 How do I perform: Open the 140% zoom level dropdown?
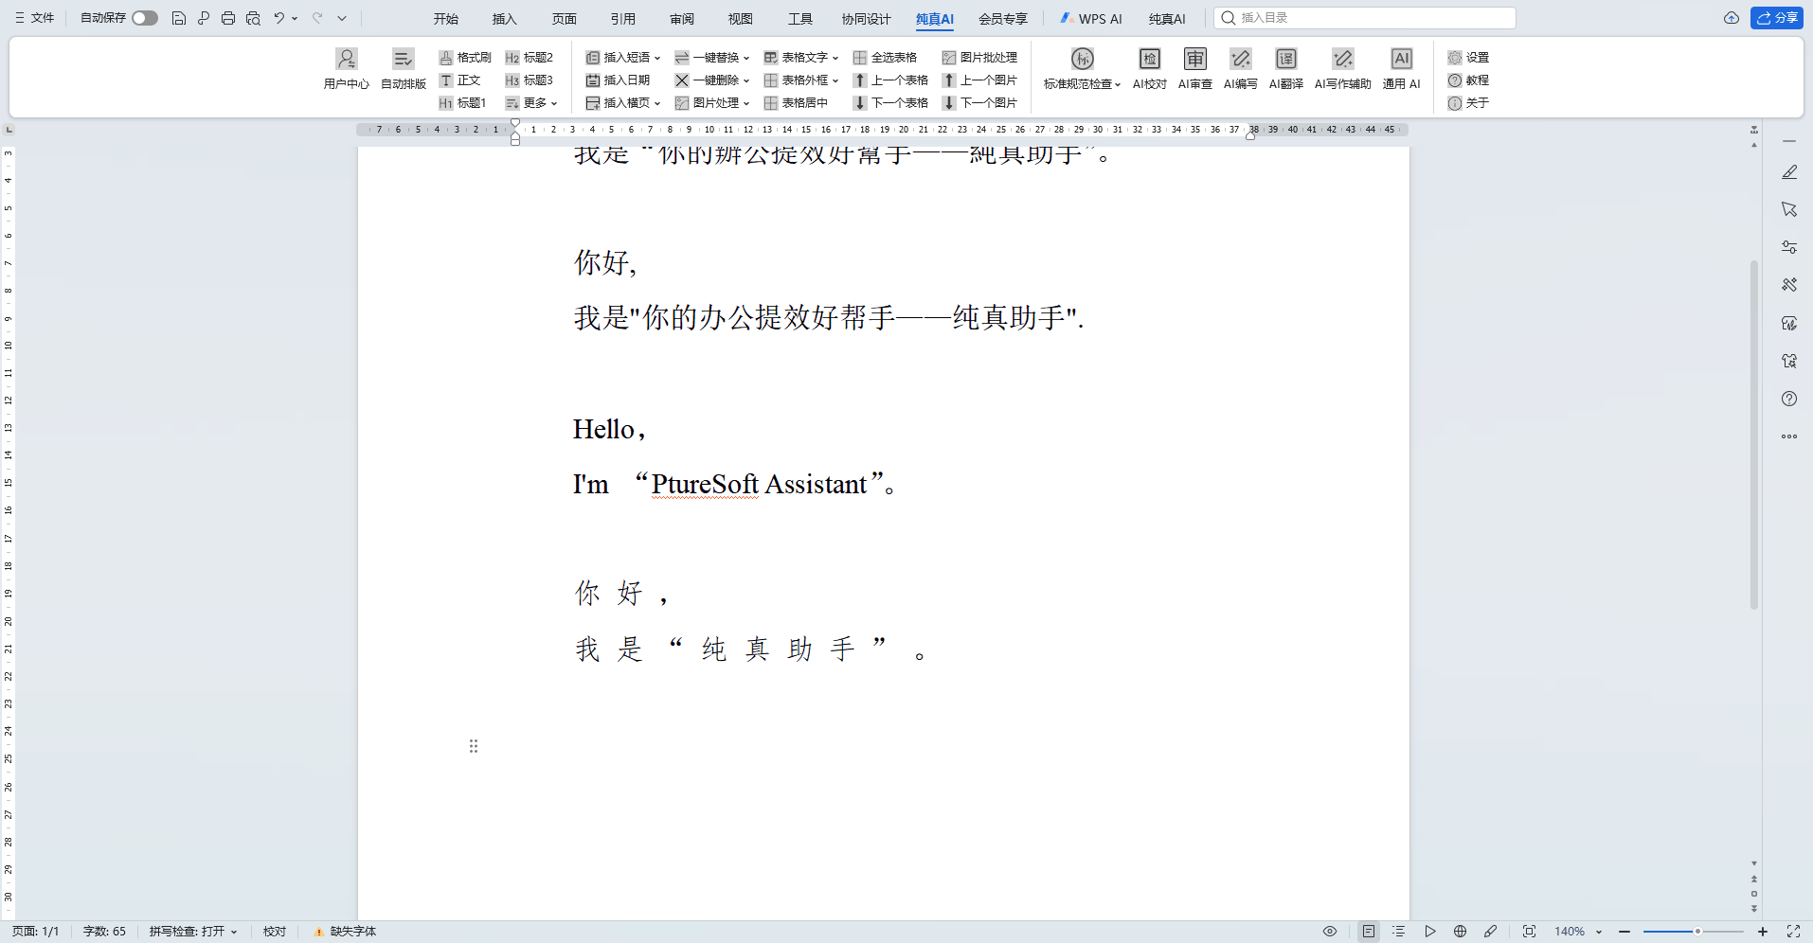pyautogui.click(x=1578, y=932)
